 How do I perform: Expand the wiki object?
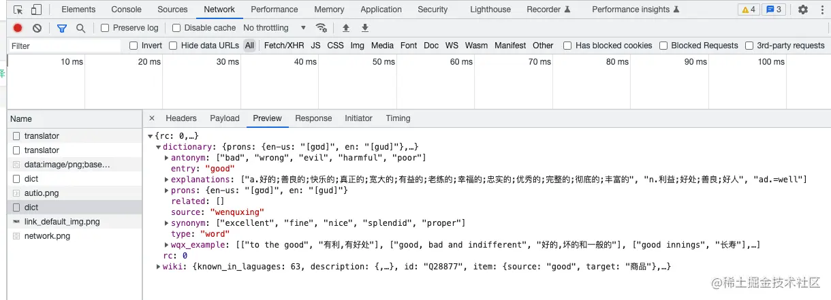[159, 267]
